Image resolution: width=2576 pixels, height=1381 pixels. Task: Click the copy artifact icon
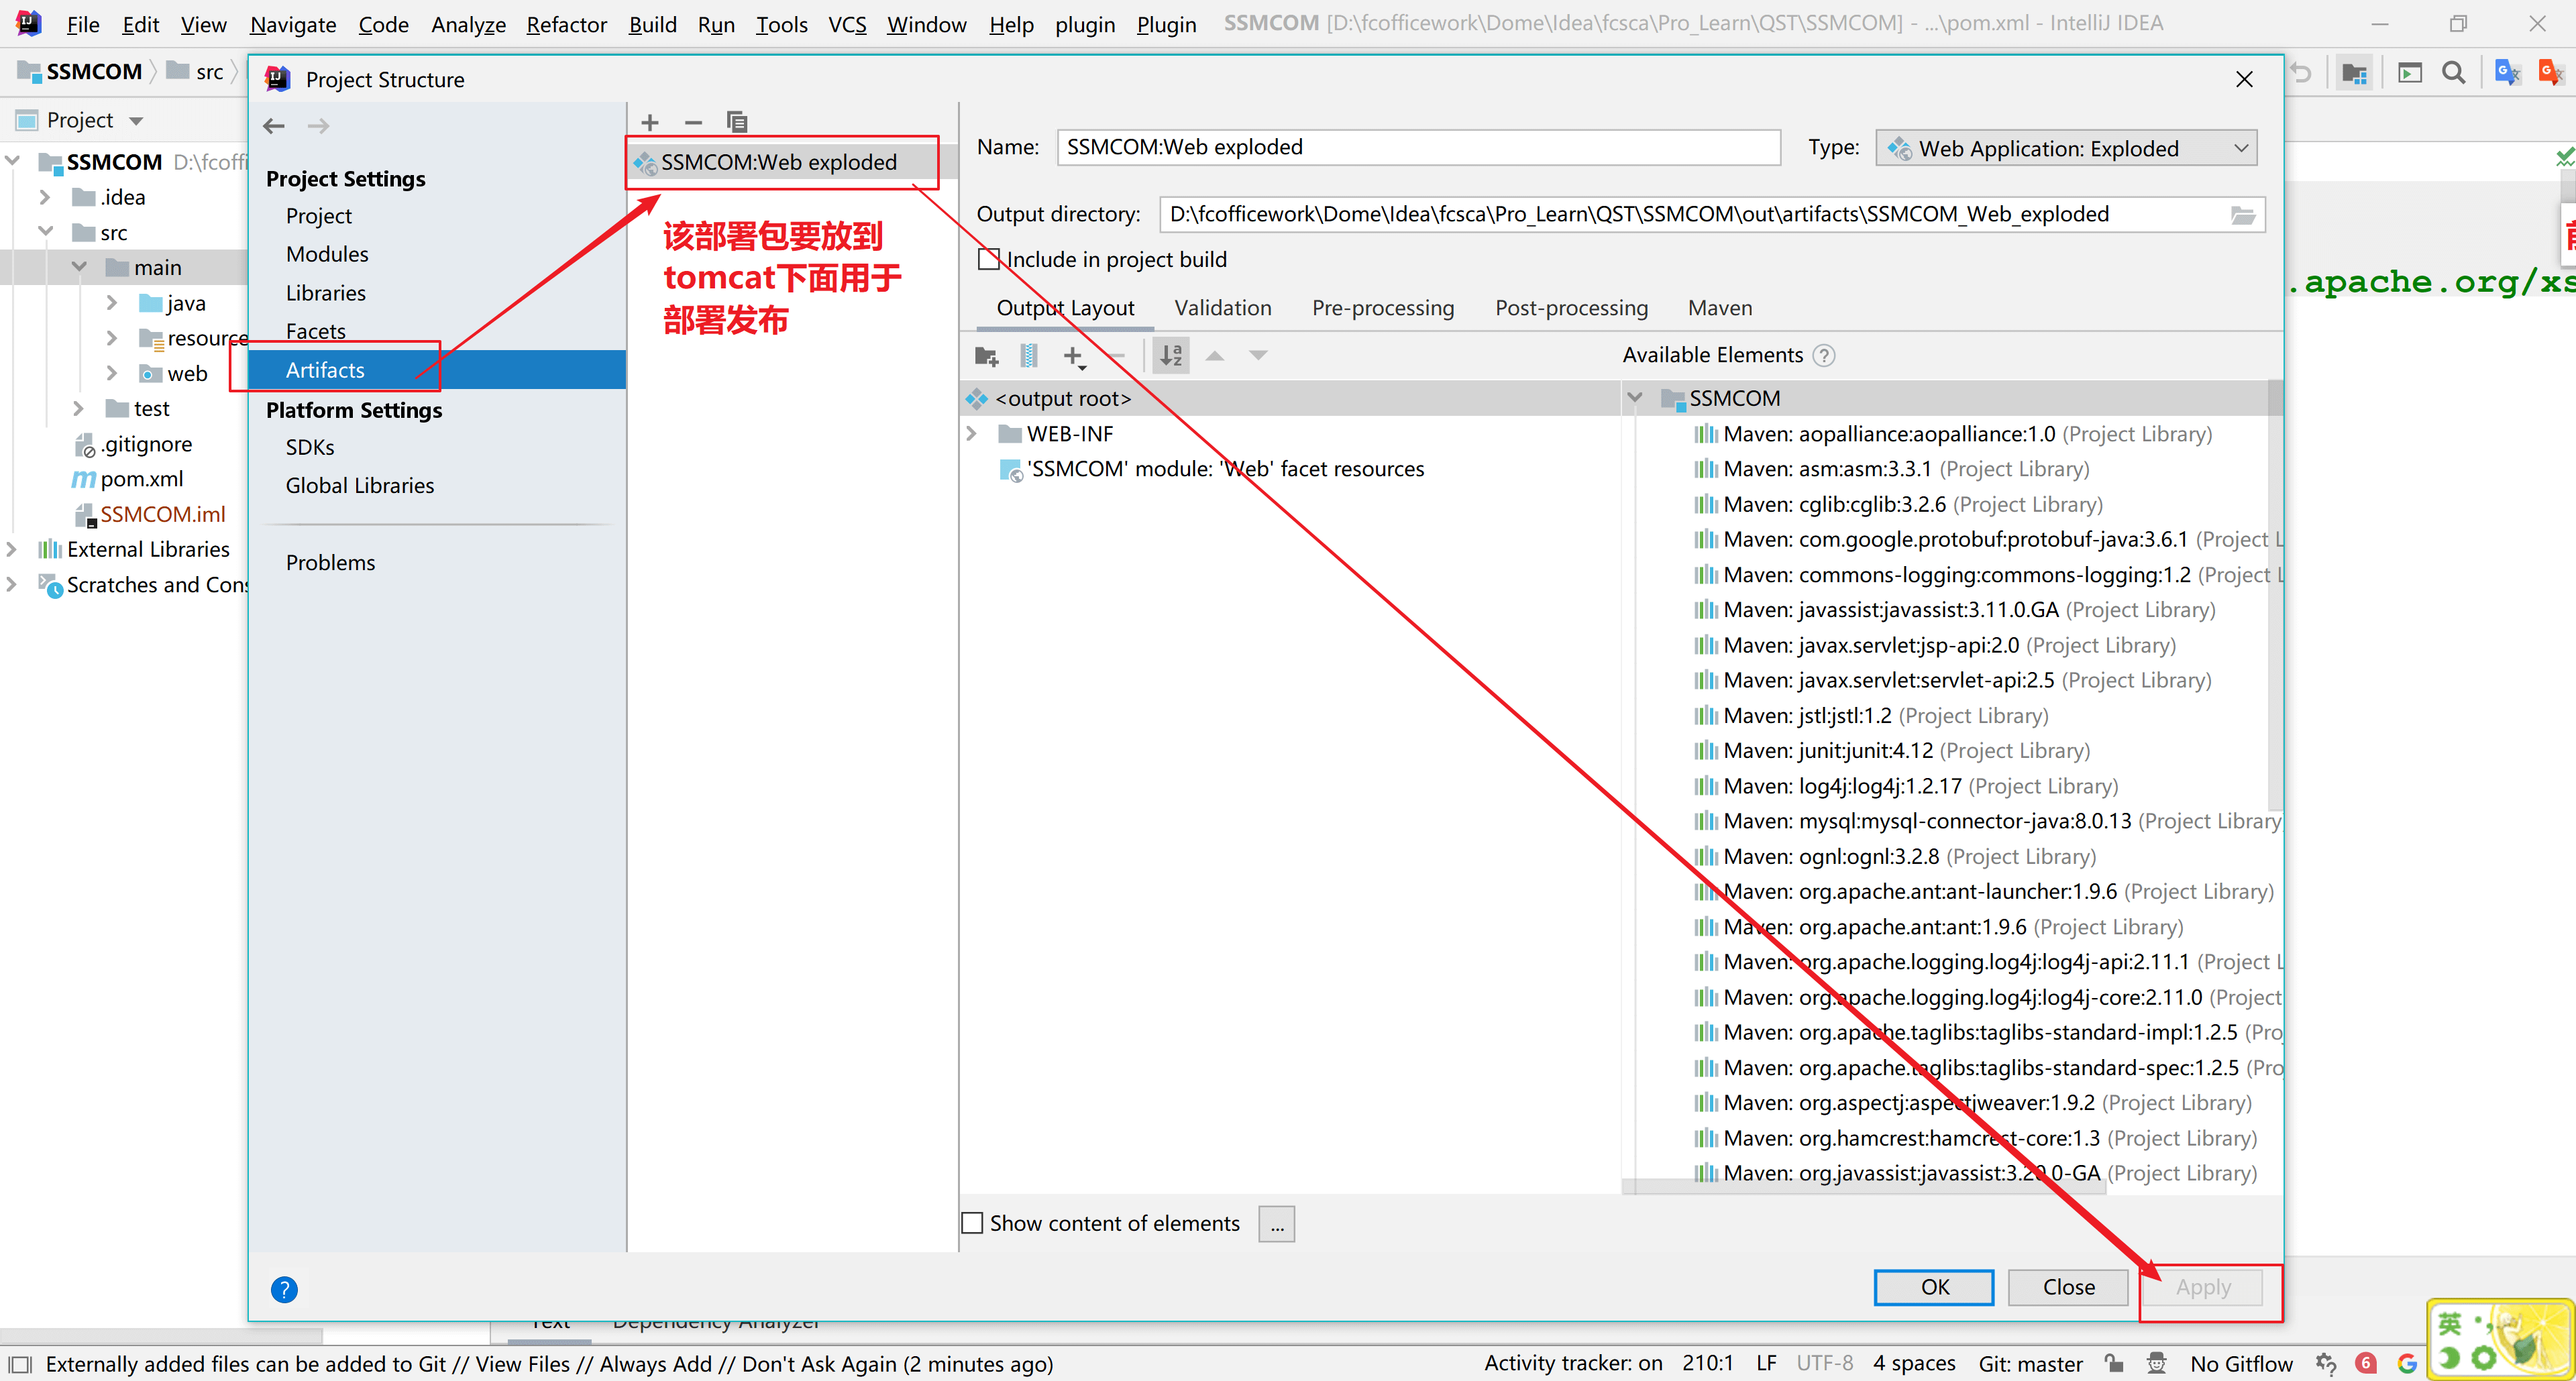coord(737,122)
